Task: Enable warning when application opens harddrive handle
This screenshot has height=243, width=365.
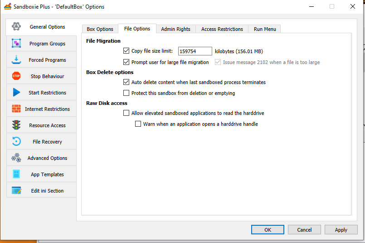Action: (x=138, y=124)
